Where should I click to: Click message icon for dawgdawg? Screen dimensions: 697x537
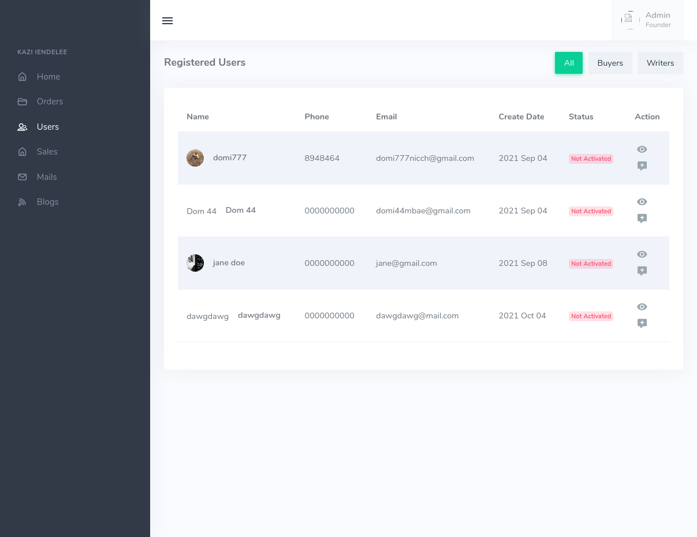point(642,324)
